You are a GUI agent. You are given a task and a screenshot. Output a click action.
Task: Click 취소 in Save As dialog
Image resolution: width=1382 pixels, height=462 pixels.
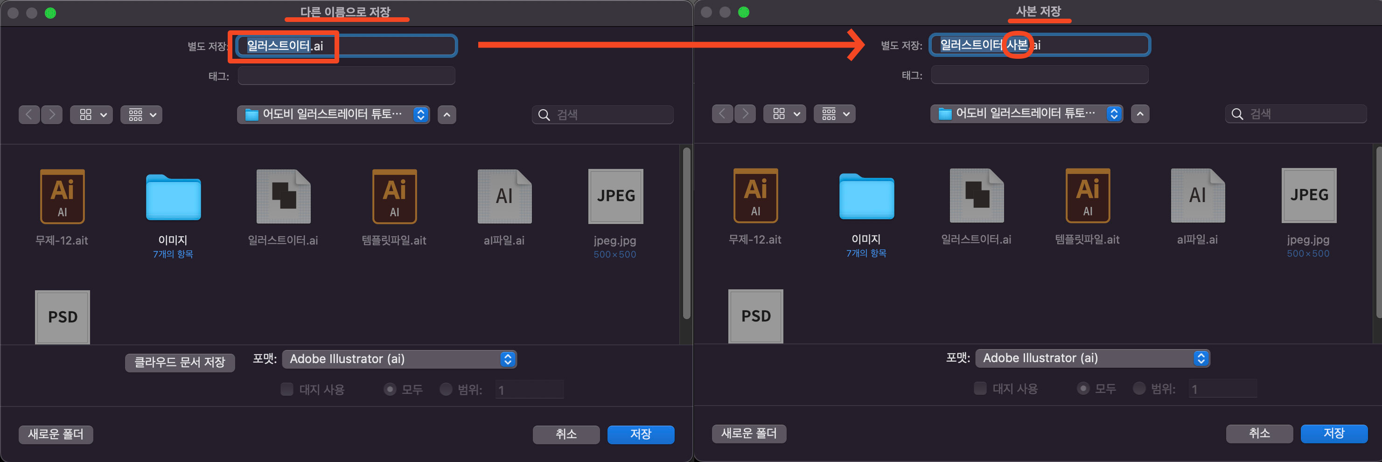[x=566, y=434]
